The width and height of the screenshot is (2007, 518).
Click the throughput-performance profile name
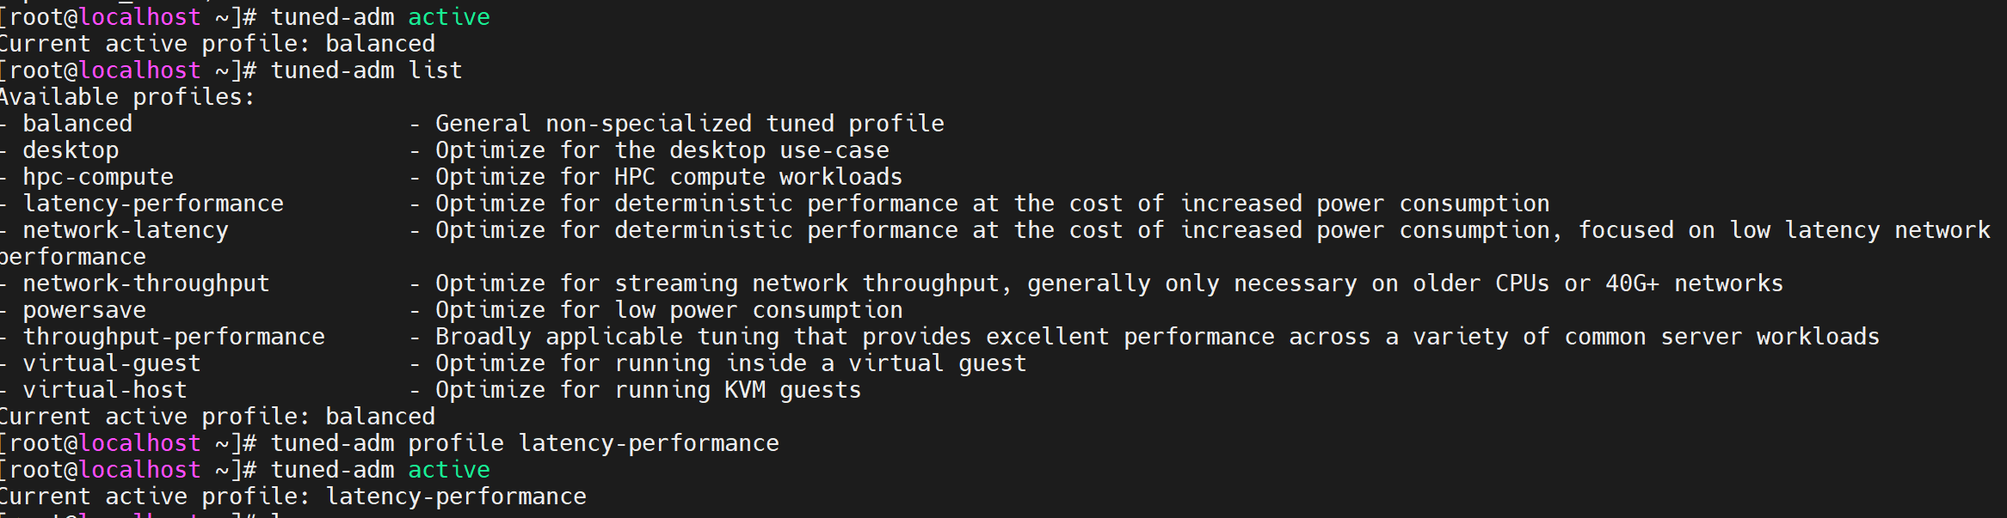click(x=174, y=337)
